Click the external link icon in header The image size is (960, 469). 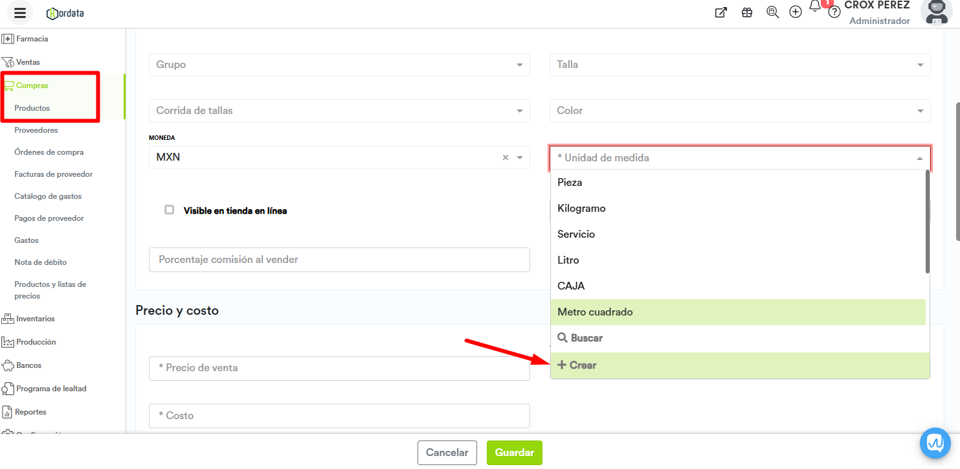[x=720, y=12]
